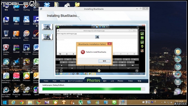Open File Explorer from the taskbar
188x106 pixels.
[x=30, y=102]
